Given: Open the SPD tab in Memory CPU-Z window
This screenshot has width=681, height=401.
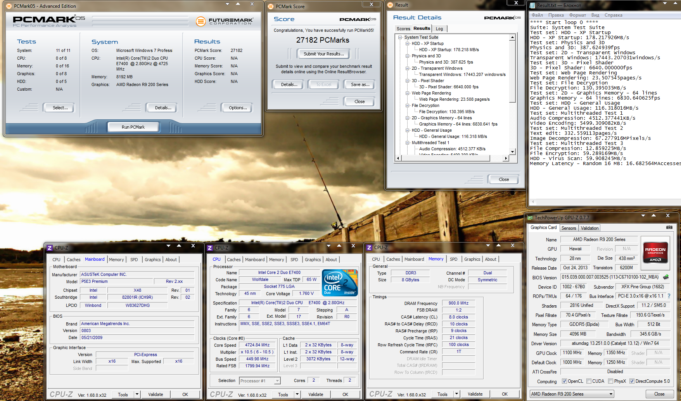Looking at the screenshot, I should click(454, 260).
